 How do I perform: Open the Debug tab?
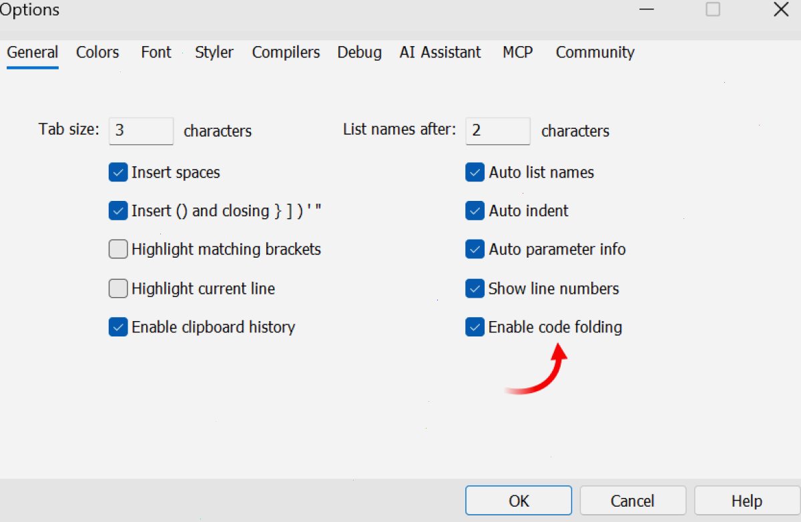point(360,52)
